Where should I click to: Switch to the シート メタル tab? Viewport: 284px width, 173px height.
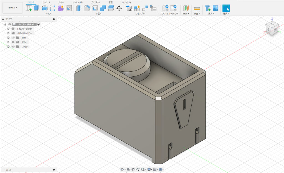click(x=77, y=2)
